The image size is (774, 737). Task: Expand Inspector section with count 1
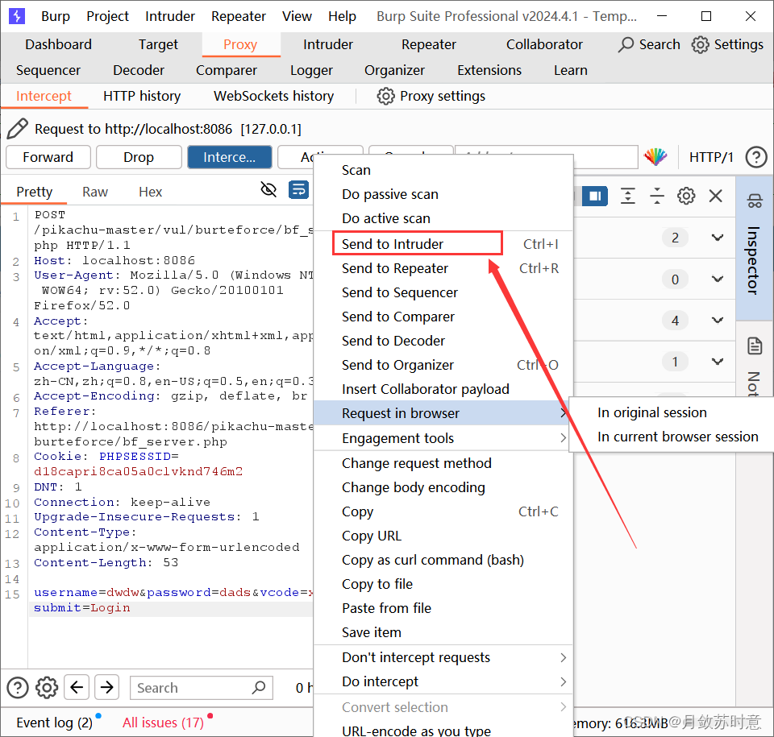point(718,362)
